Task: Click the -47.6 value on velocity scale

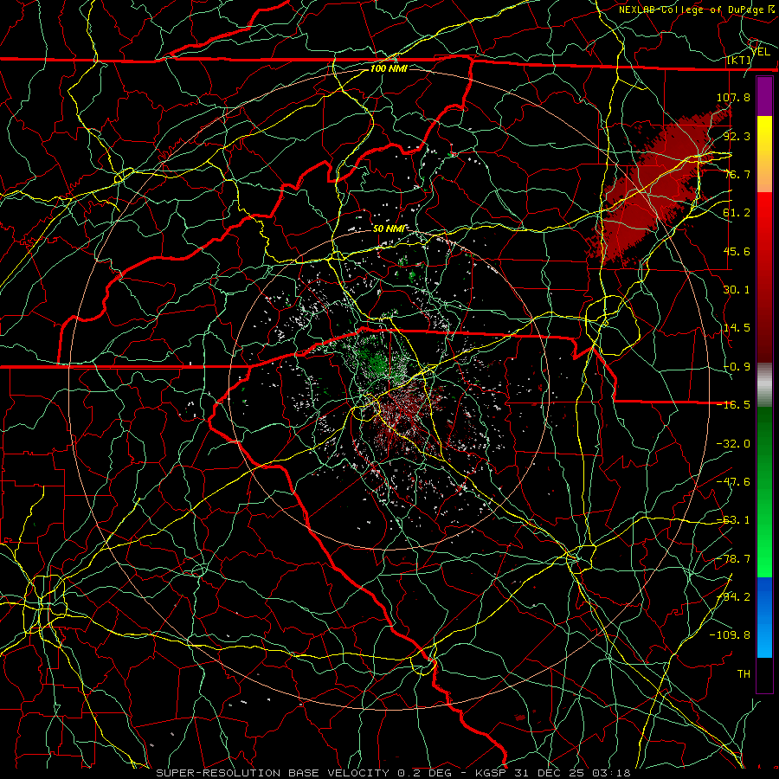Action: 733,482
